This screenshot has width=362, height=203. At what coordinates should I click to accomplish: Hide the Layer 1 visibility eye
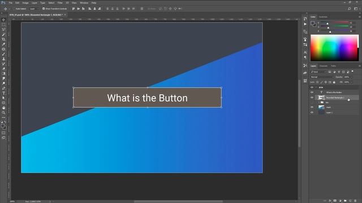click(x=312, y=113)
